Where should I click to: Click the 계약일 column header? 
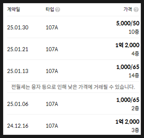click(13, 9)
